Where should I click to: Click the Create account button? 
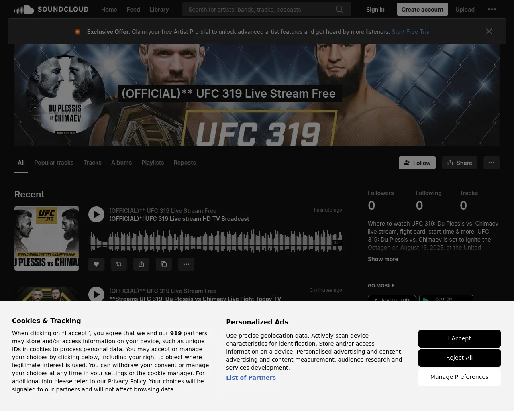(422, 9)
